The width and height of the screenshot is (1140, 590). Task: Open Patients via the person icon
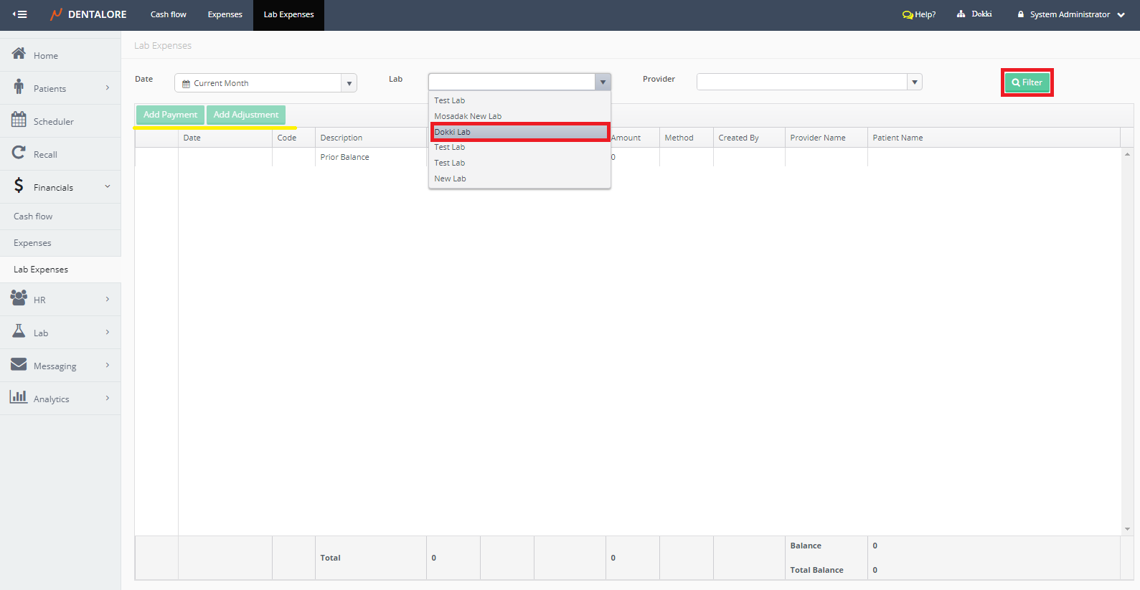(x=19, y=87)
